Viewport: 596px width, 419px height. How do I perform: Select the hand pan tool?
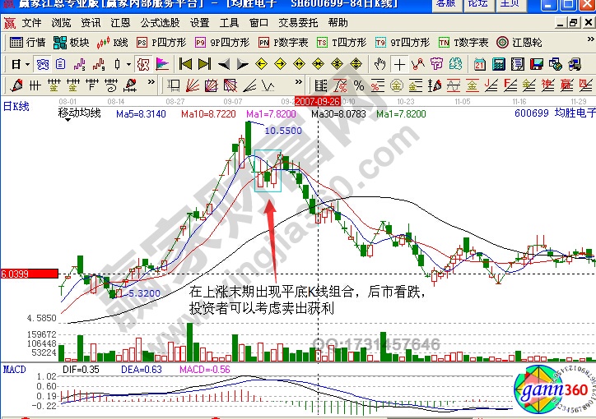(379, 64)
